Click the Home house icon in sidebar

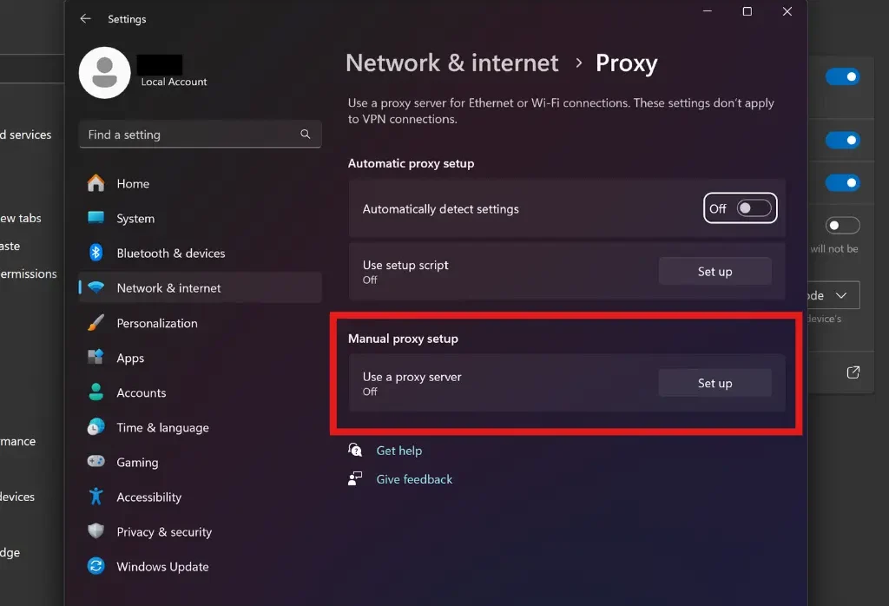click(95, 183)
